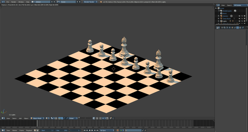248x132 pixels.
Task: Toggle visibility eye for Lights object
Action: click(239, 21)
